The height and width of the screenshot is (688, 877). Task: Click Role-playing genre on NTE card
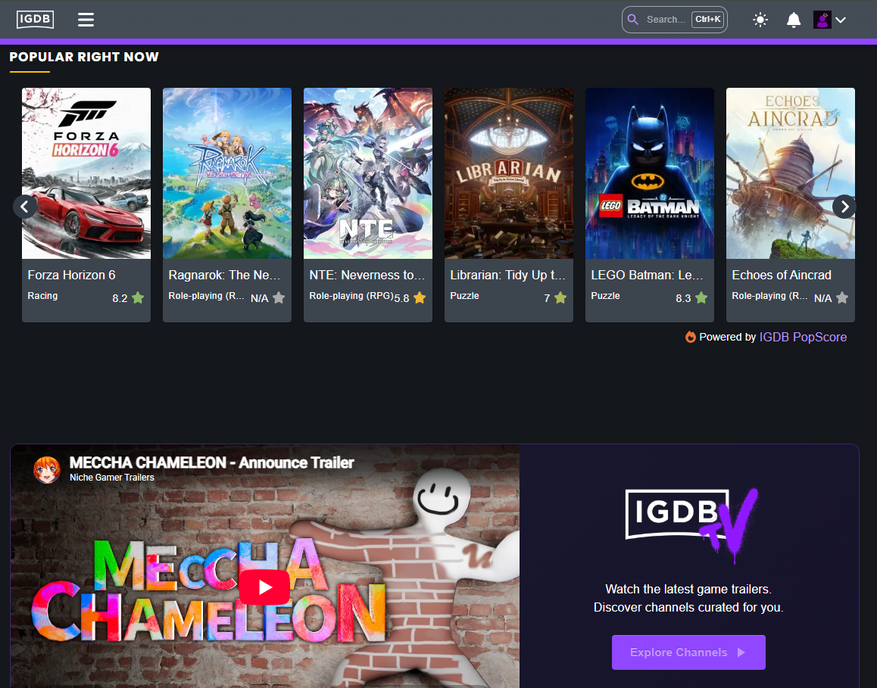(351, 296)
